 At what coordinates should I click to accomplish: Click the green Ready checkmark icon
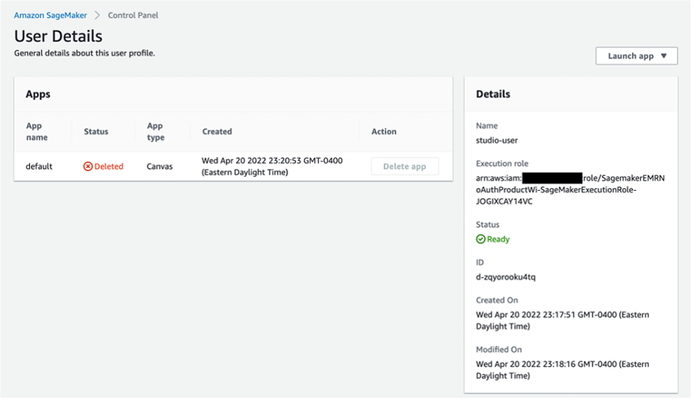pyautogui.click(x=481, y=239)
